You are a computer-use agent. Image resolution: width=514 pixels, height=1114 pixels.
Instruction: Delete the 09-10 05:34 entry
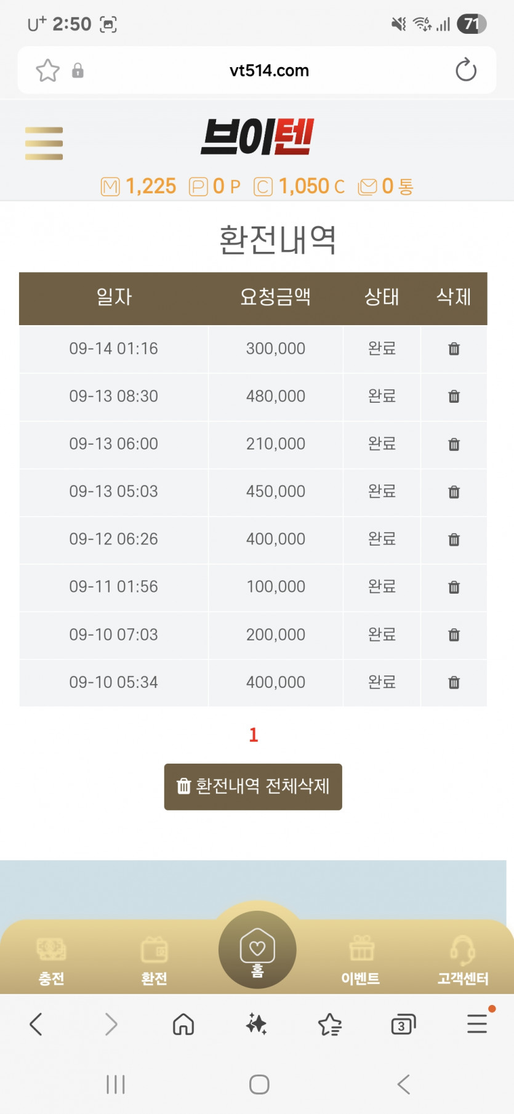454,682
